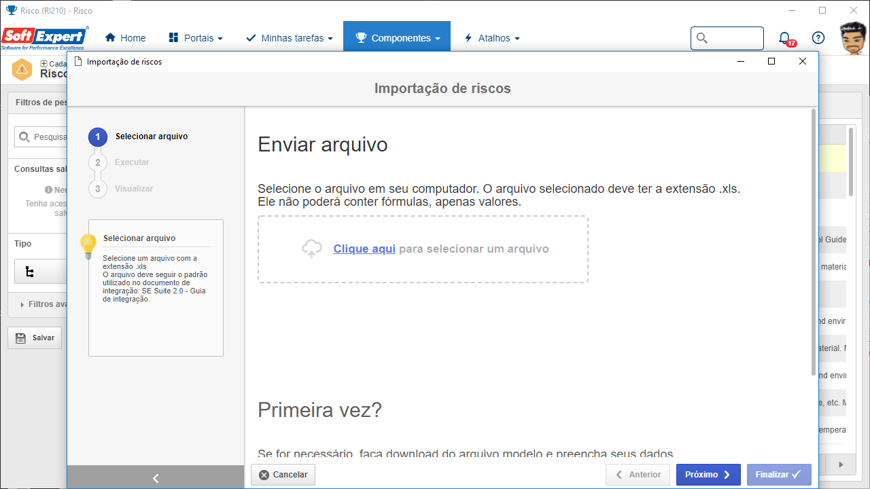The height and width of the screenshot is (489, 870).
Task: Maximize the Importação de riscos dialog
Action: click(x=771, y=61)
